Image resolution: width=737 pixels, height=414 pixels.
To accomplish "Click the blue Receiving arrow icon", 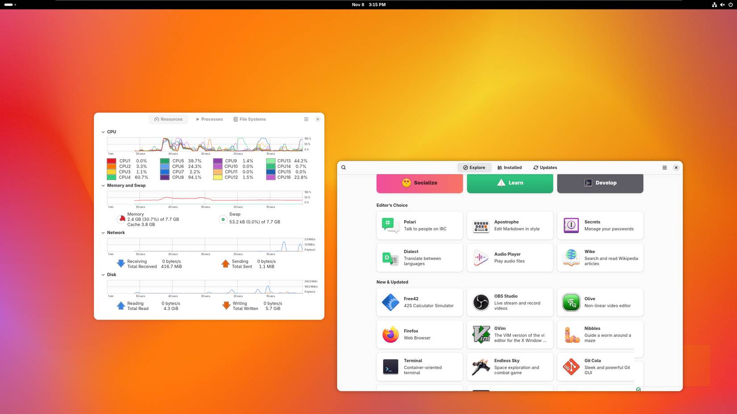I will tap(121, 264).
